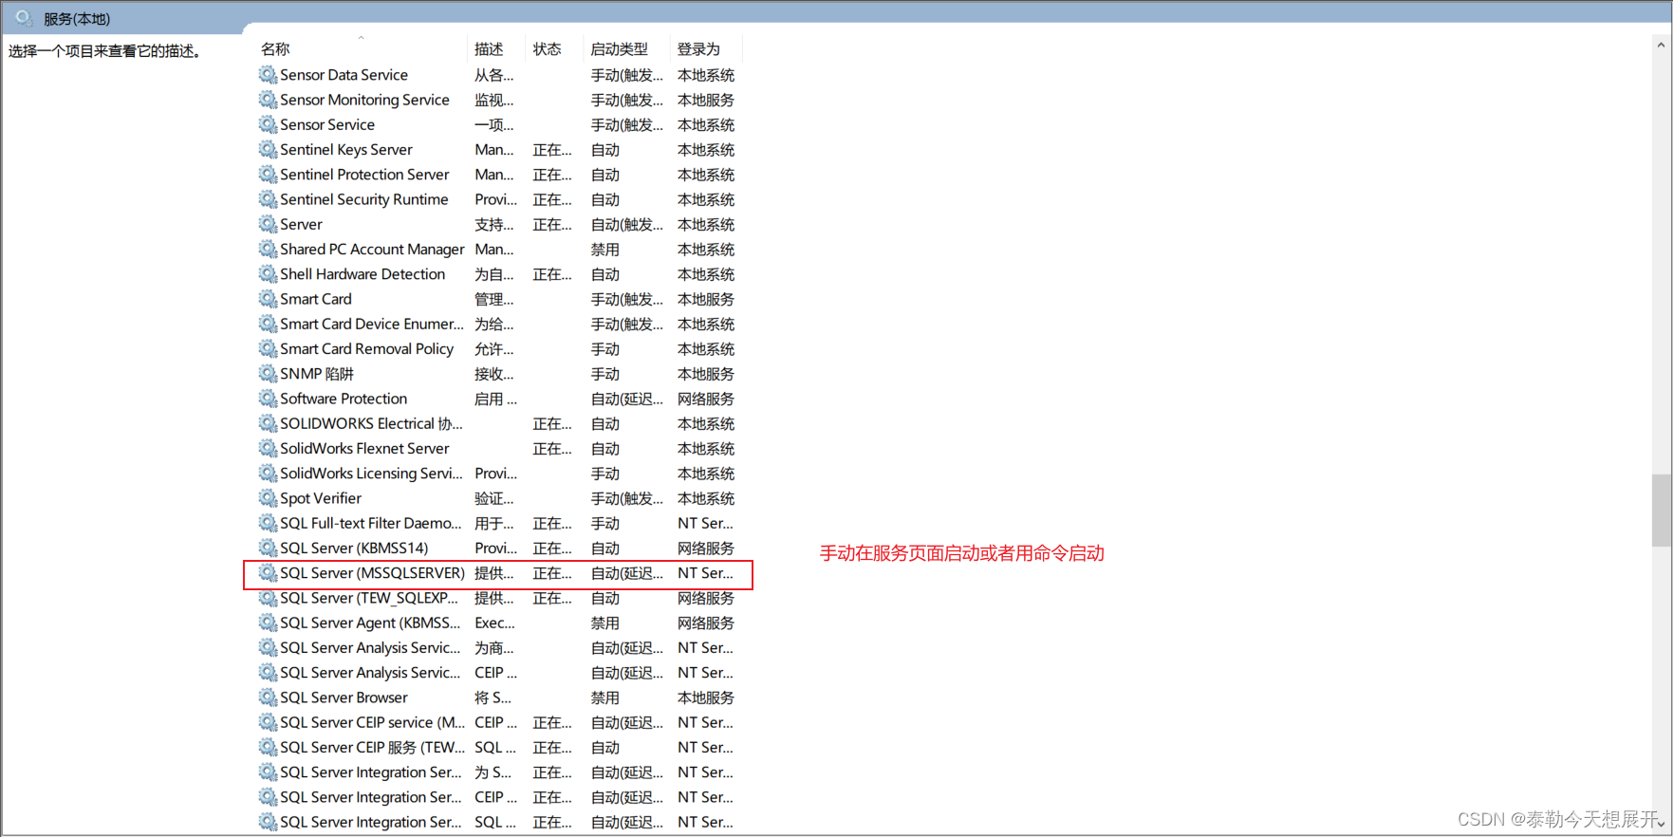
Task: Select the Spot Verifier service name
Action: (x=321, y=498)
